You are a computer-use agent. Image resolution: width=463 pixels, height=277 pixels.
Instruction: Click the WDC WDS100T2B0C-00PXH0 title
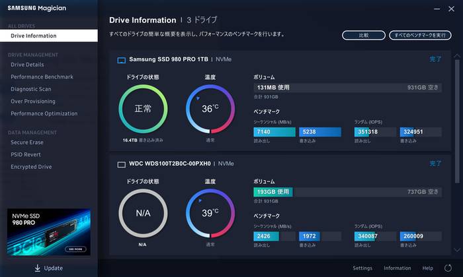(170, 164)
